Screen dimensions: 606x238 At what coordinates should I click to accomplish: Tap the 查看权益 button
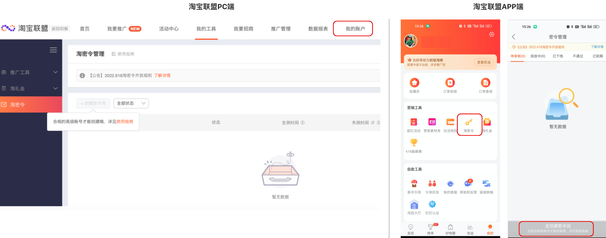point(484,62)
